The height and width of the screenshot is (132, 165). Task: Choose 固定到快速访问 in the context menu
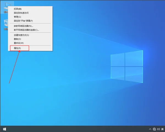coord(30,13)
